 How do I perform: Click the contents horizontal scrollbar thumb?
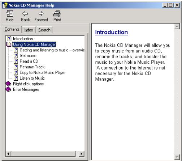coord(43,154)
